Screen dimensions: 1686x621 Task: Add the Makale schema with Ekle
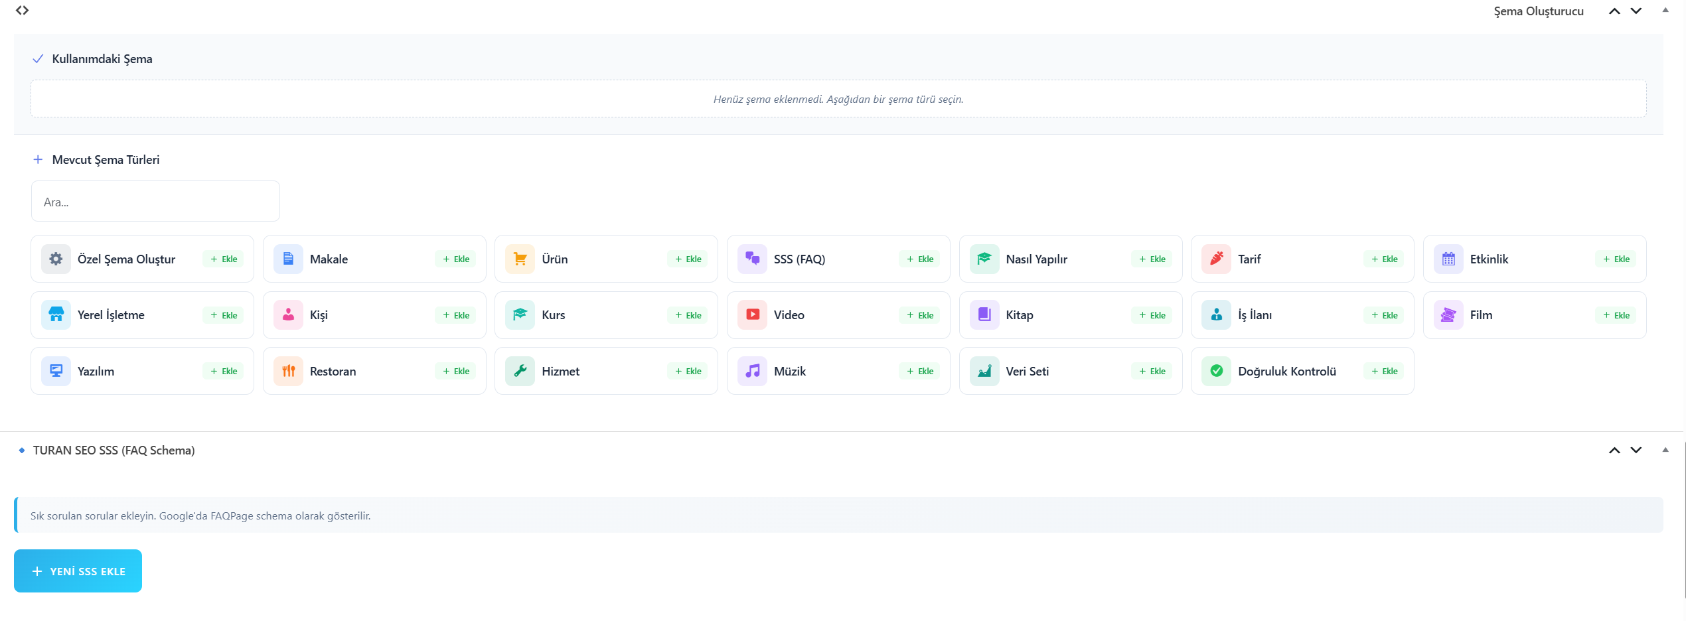click(x=455, y=259)
